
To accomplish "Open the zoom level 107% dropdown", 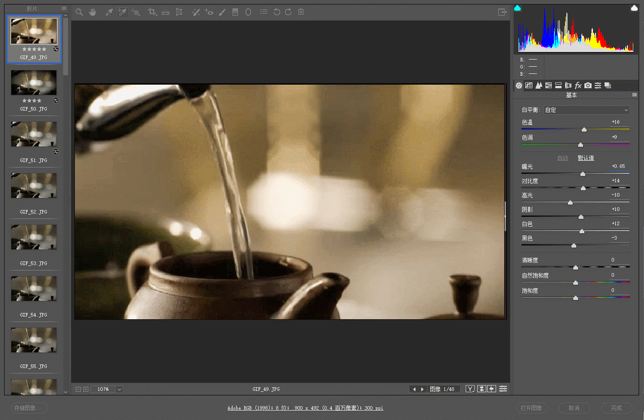I will click(x=119, y=390).
